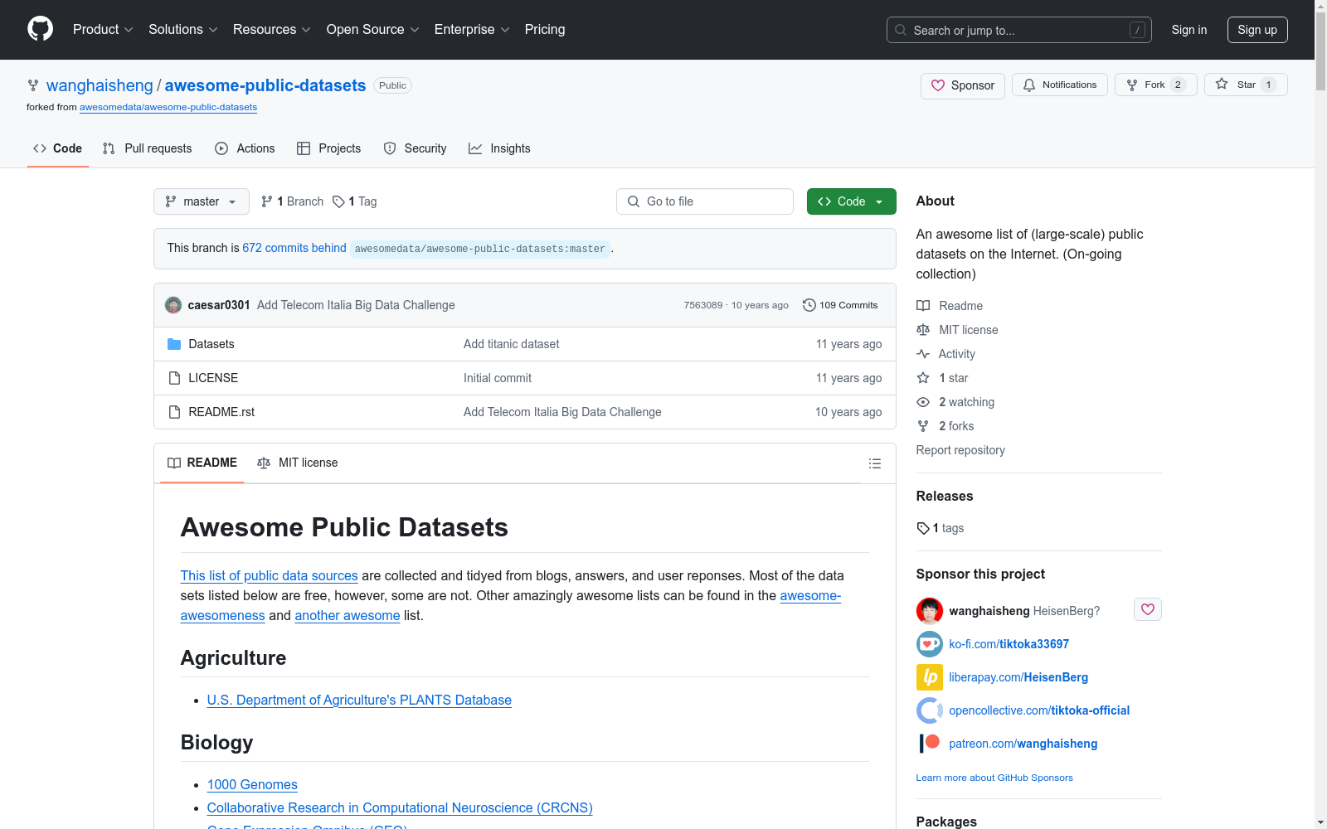Open the wanghaisheng user profile link

coord(100,85)
